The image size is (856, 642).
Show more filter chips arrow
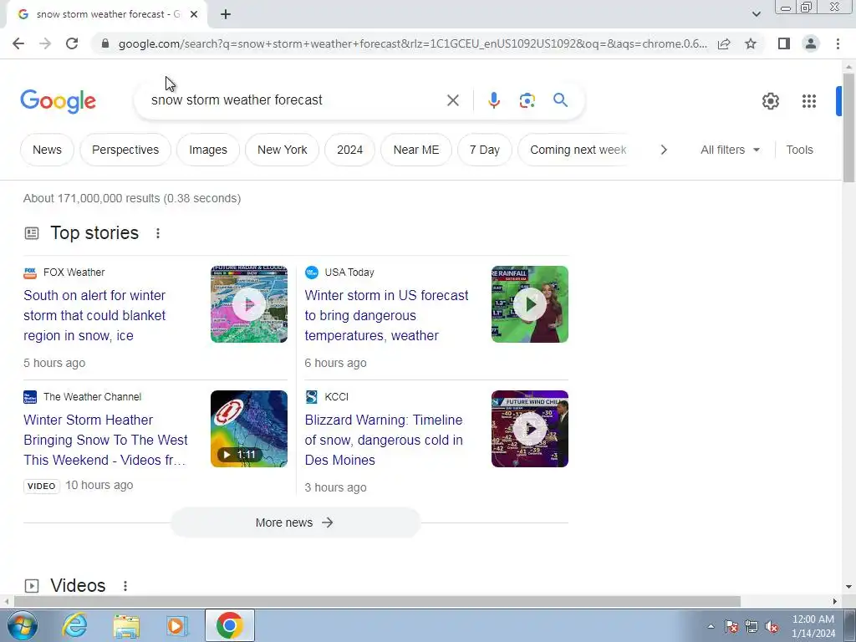[x=663, y=150]
